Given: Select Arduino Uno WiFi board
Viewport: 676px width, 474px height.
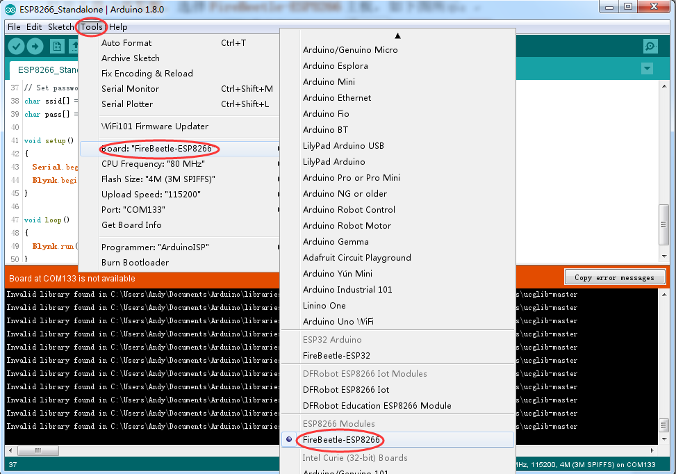Looking at the screenshot, I should click(398, 321).
